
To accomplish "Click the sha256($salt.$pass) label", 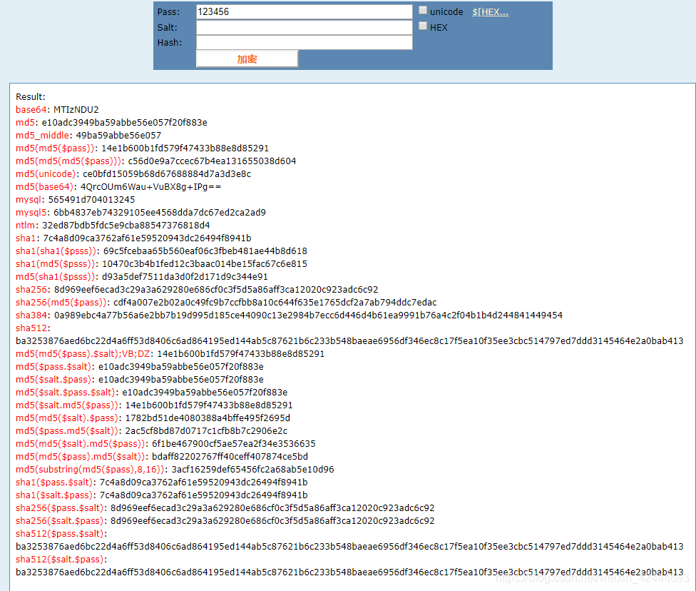I will point(61,522).
